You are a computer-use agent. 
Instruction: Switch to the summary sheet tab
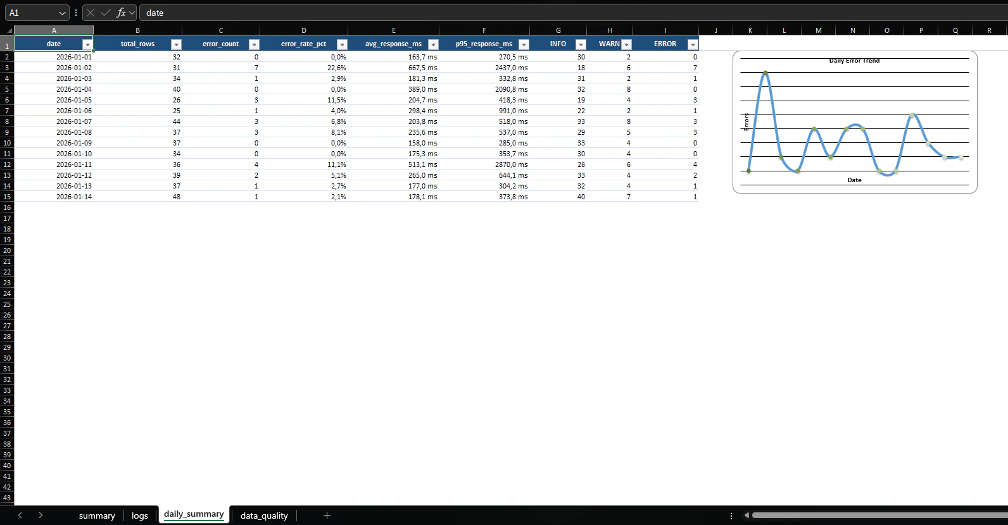click(x=97, y=516)
